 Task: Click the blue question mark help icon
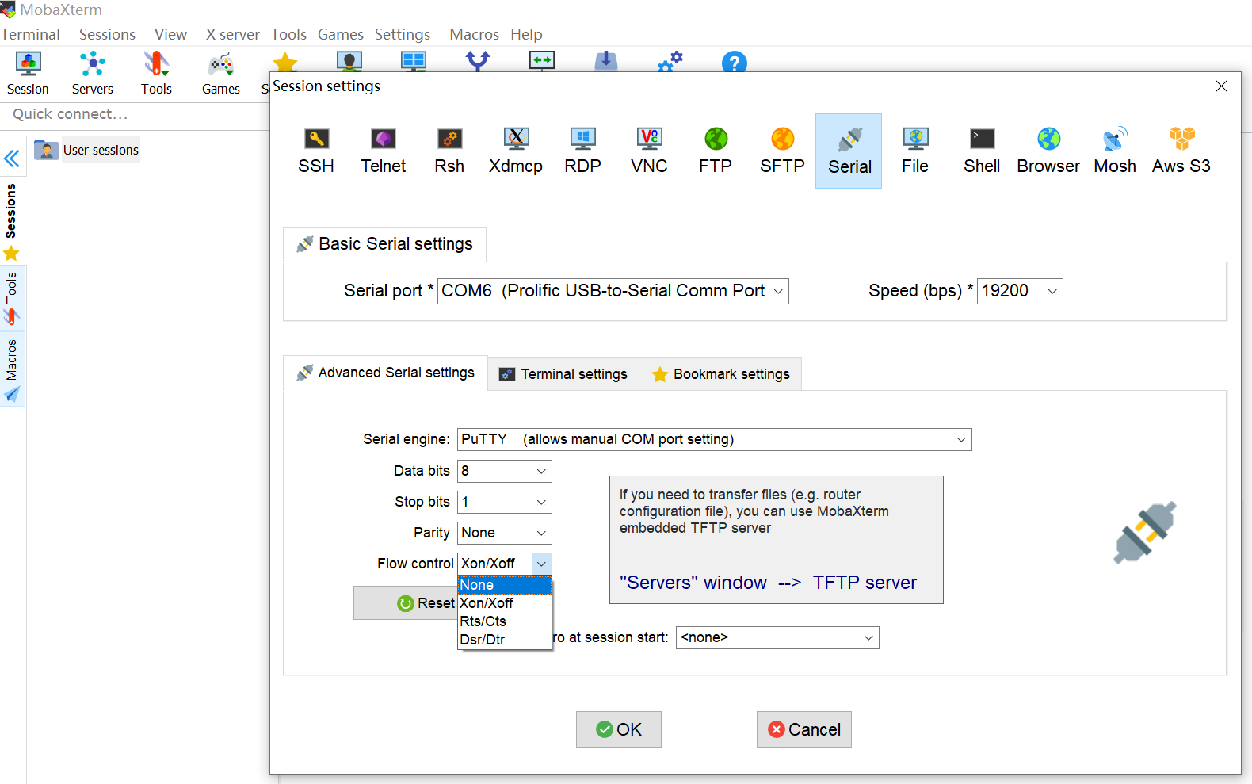click(735, 62)
